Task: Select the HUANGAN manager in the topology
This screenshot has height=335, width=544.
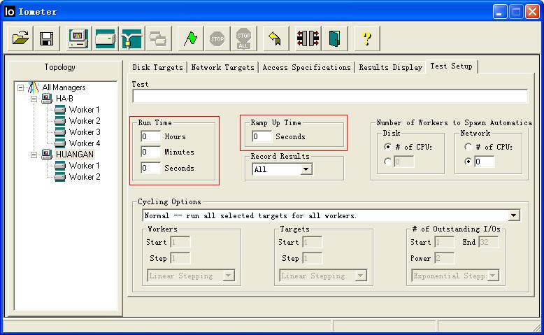Action: pos(74,155)
